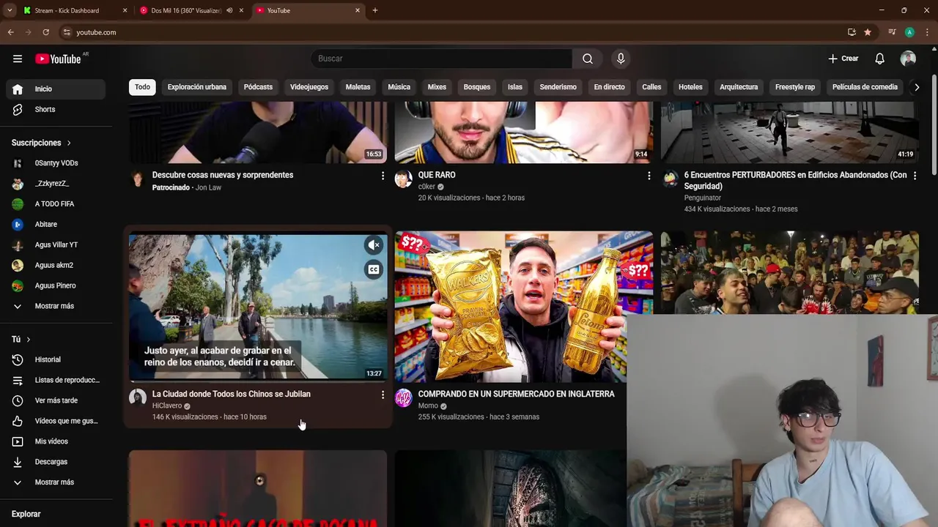Select the Videojuegos chip

pyautogui.click(x=309, y=87)
